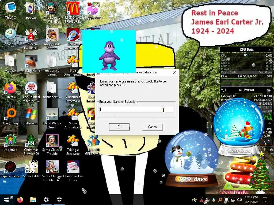Select the Chicken Invaders 2 icon

pyautogui.click(x=31, y=39)
